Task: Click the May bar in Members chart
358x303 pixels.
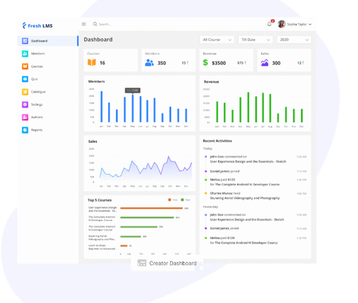Action: pyautogui.click(x=133, y=108)
